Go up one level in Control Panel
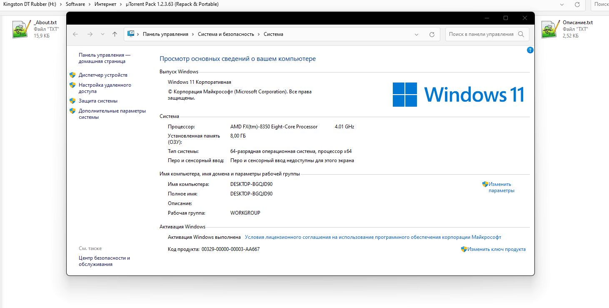The image size is (609, 308). point(115,34)
